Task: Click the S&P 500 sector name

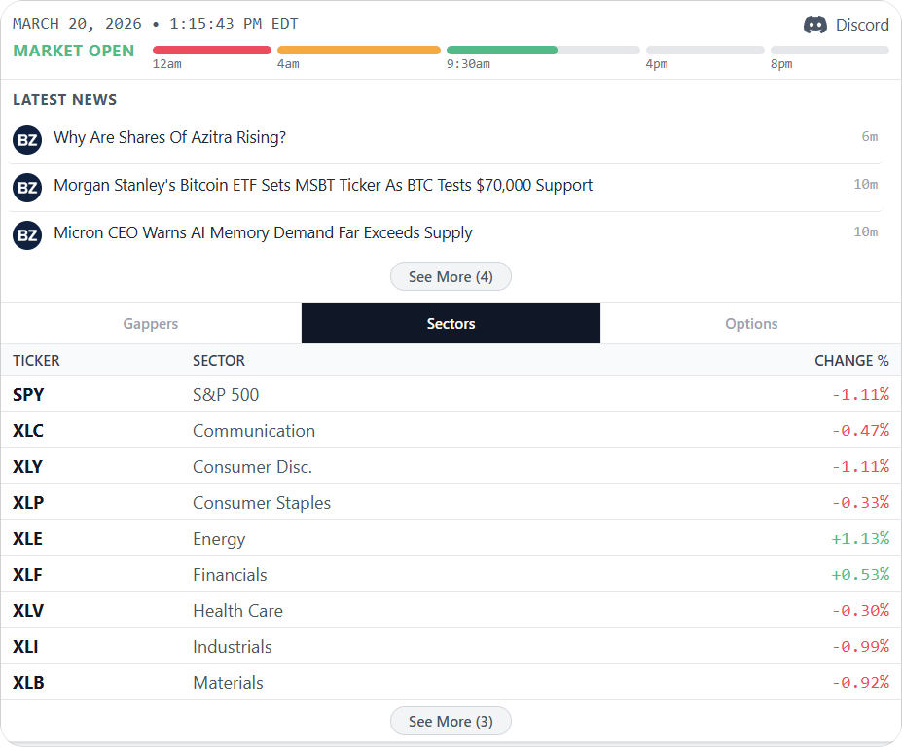Action: pyautogui.click(x=226, y=395)
